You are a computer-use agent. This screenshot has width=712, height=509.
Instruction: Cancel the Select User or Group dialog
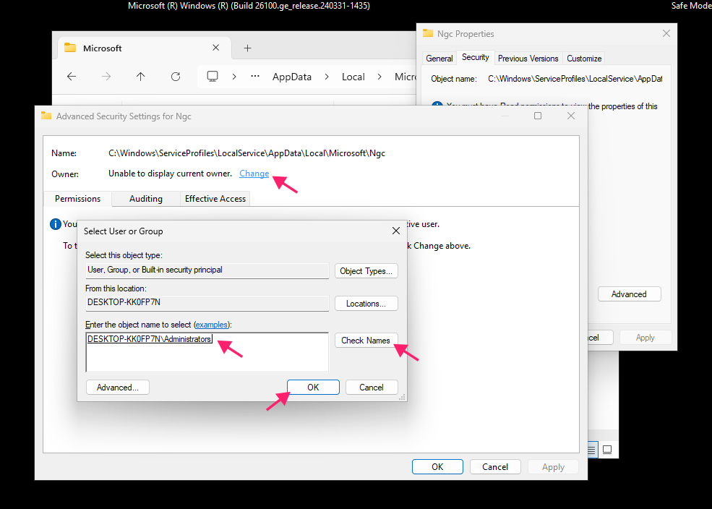tap(372, 388)
